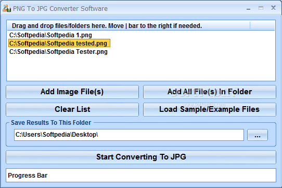282x188 pixels.
Task: Select the highlighted Softpedia tested.png row
Action: [59, 44]
